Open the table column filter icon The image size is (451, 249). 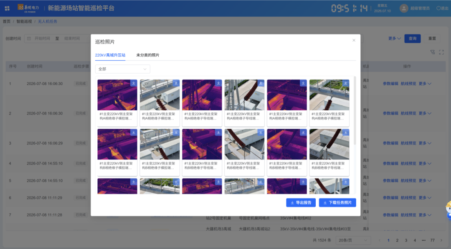432,52
